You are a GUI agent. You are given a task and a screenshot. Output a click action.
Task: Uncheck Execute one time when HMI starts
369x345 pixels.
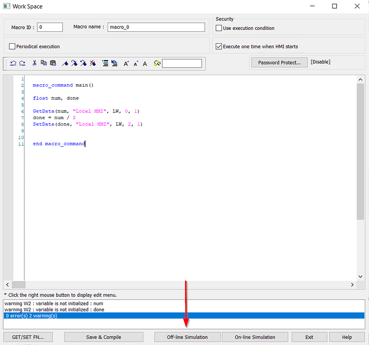click(219, 46)
